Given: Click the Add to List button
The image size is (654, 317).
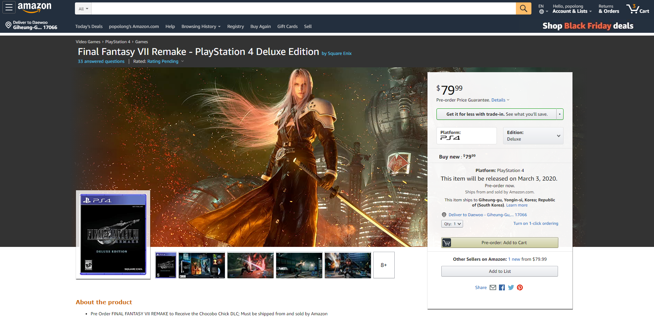Looking at the screenshot, I should click(500, 271).
